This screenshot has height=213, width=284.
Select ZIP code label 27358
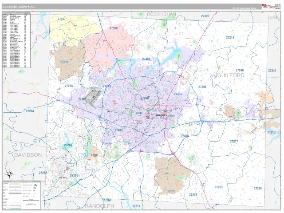(114, 28)
